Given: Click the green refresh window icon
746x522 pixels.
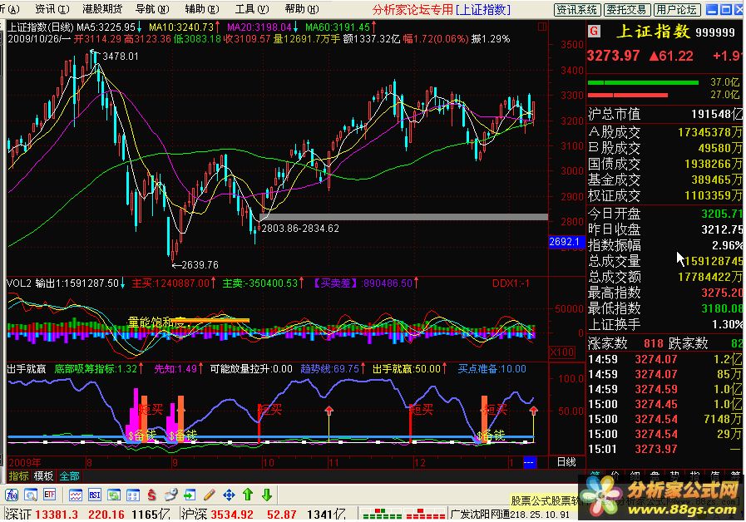Looking at the screenshot, I should click(x=114, y=495).
